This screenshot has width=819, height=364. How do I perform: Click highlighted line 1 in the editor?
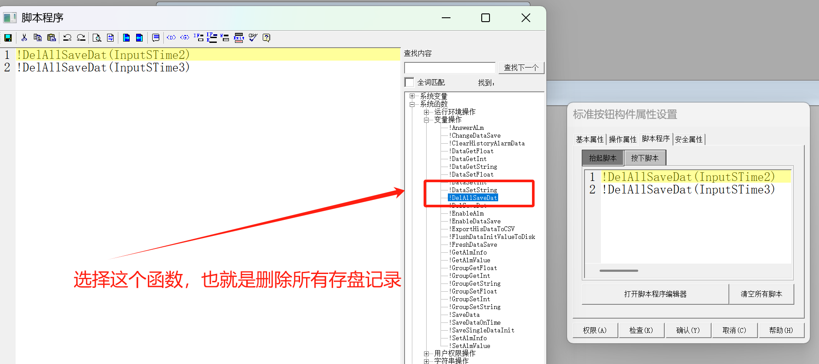pos(208,55)
